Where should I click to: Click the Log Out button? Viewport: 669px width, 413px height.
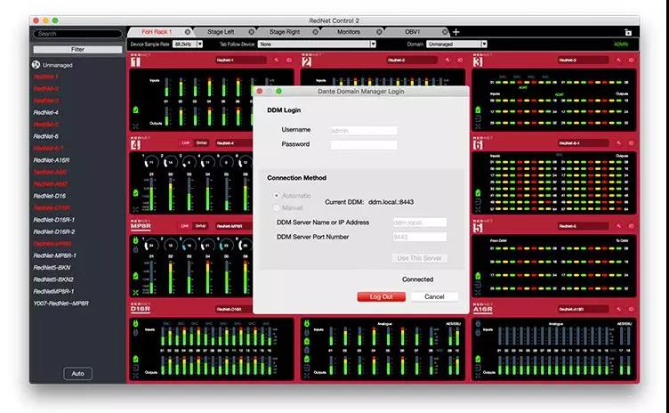tap(382, 296)
